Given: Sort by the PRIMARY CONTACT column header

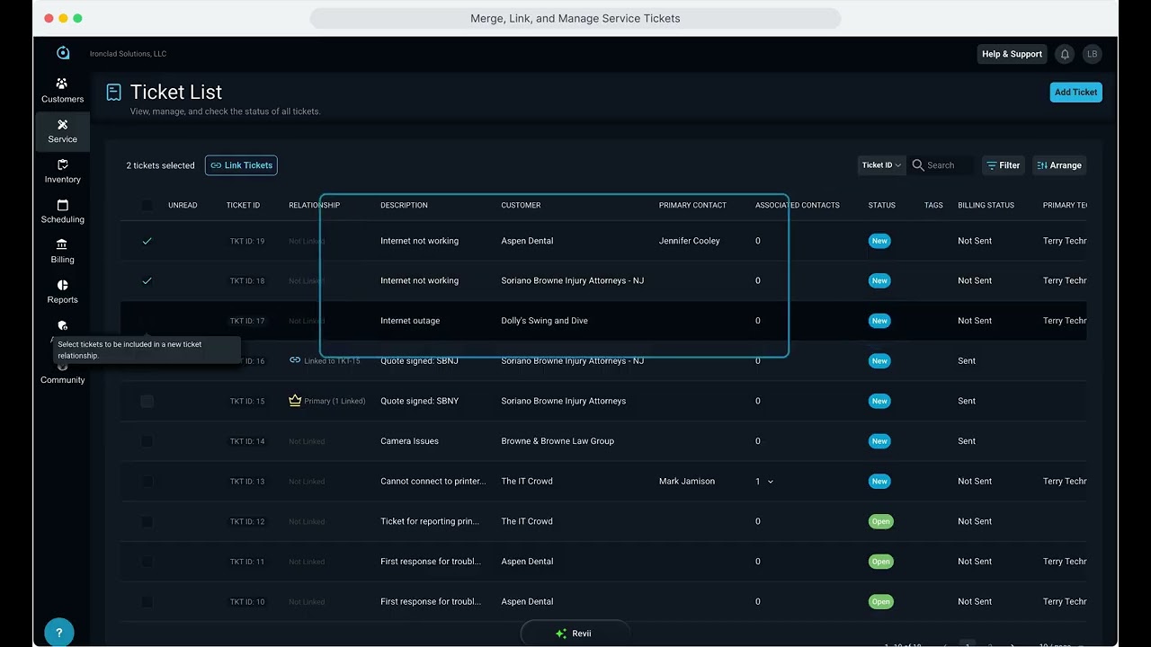Looking at the screenshot, I should coord(692,206).
